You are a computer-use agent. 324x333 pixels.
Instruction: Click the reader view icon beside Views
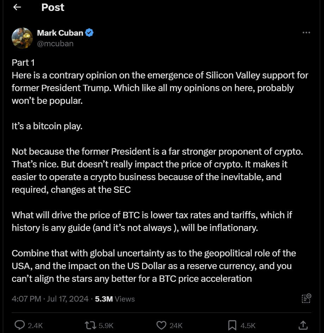[x=306, y=298]
